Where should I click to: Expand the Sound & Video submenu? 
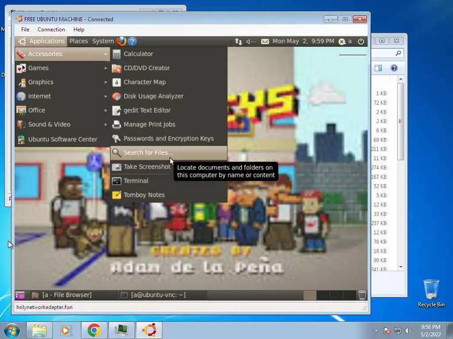[x=62, y=124]
